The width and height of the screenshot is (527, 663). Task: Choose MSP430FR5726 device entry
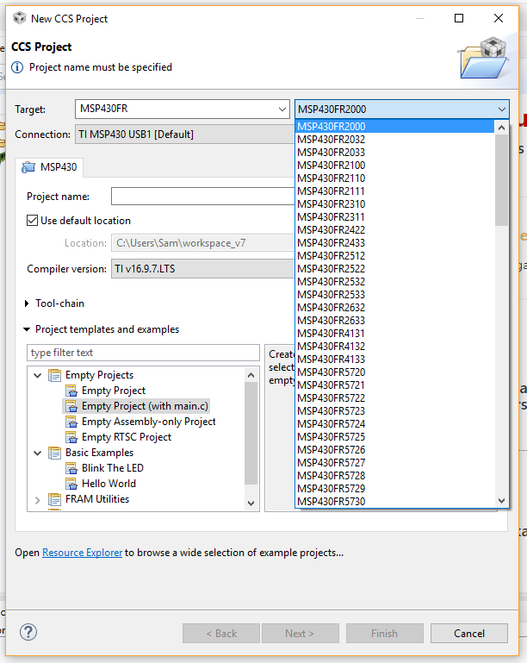click(x=395, y=449)
